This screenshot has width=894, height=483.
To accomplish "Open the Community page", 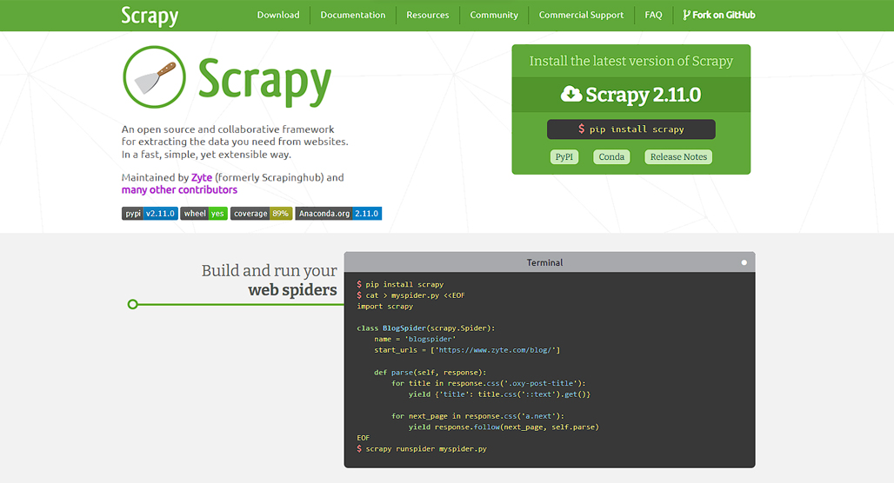I will click(x=494, y=15).
